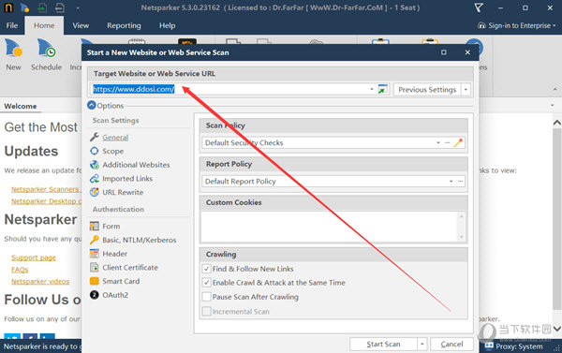Open the Report Policy dropdown arrow
562x353 pixels.
tap(451, 182)
